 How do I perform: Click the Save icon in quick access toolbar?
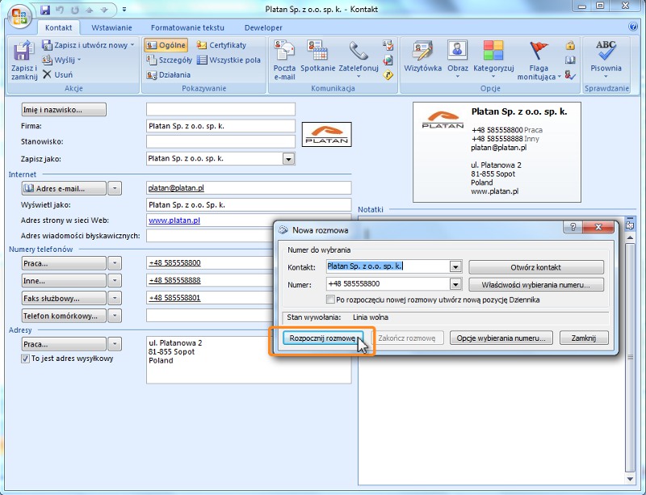pos(45,10)
